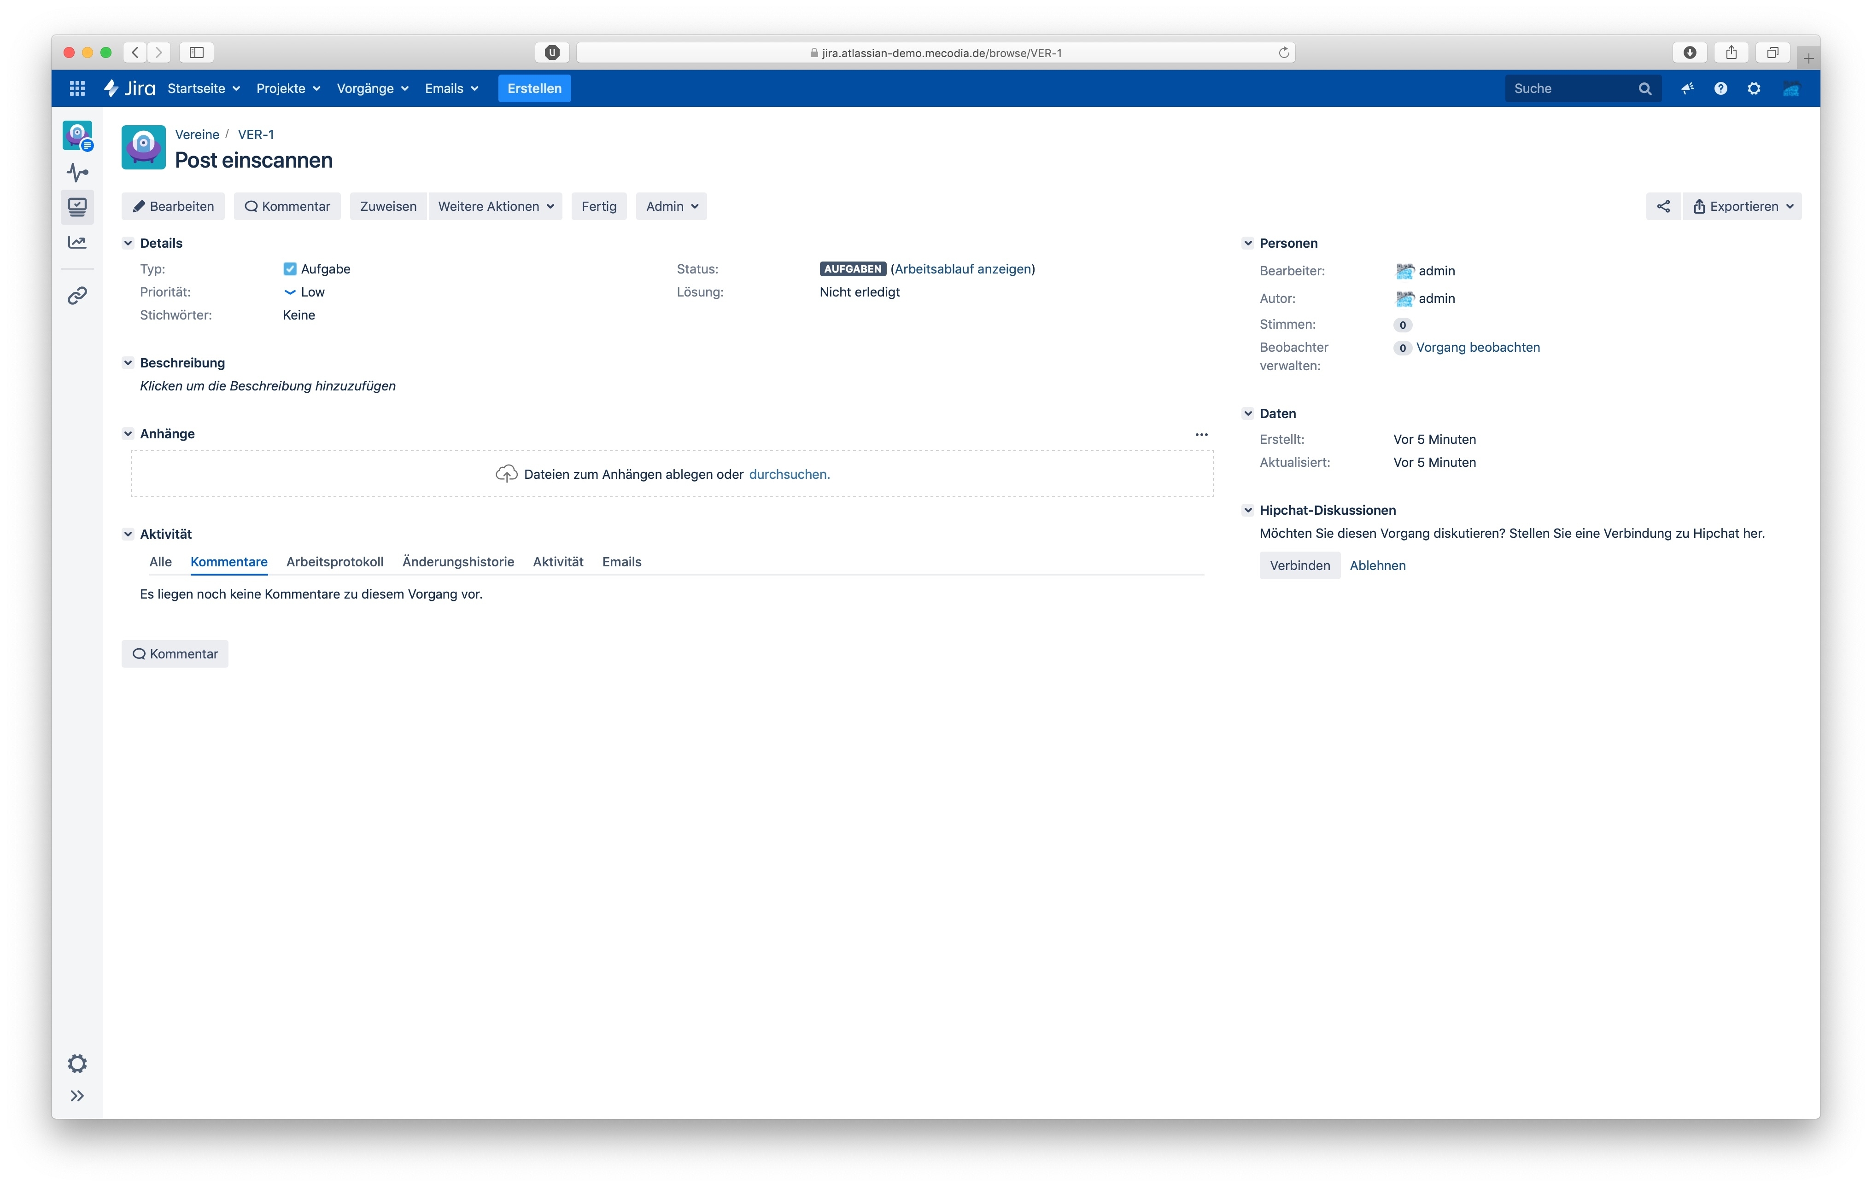Open the app switcher grid icon
The height and width of the screenshot is (1187, 1872).
(x=77, y=88)
